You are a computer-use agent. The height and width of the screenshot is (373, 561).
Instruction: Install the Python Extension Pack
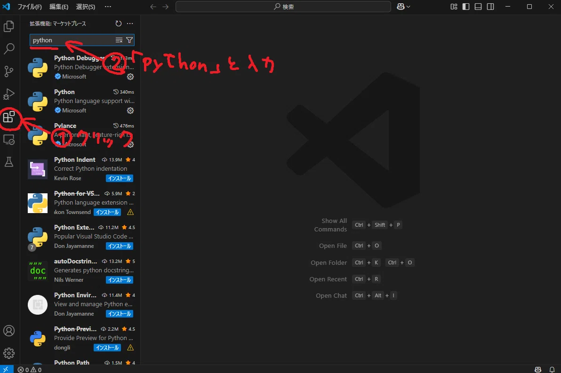120,246
